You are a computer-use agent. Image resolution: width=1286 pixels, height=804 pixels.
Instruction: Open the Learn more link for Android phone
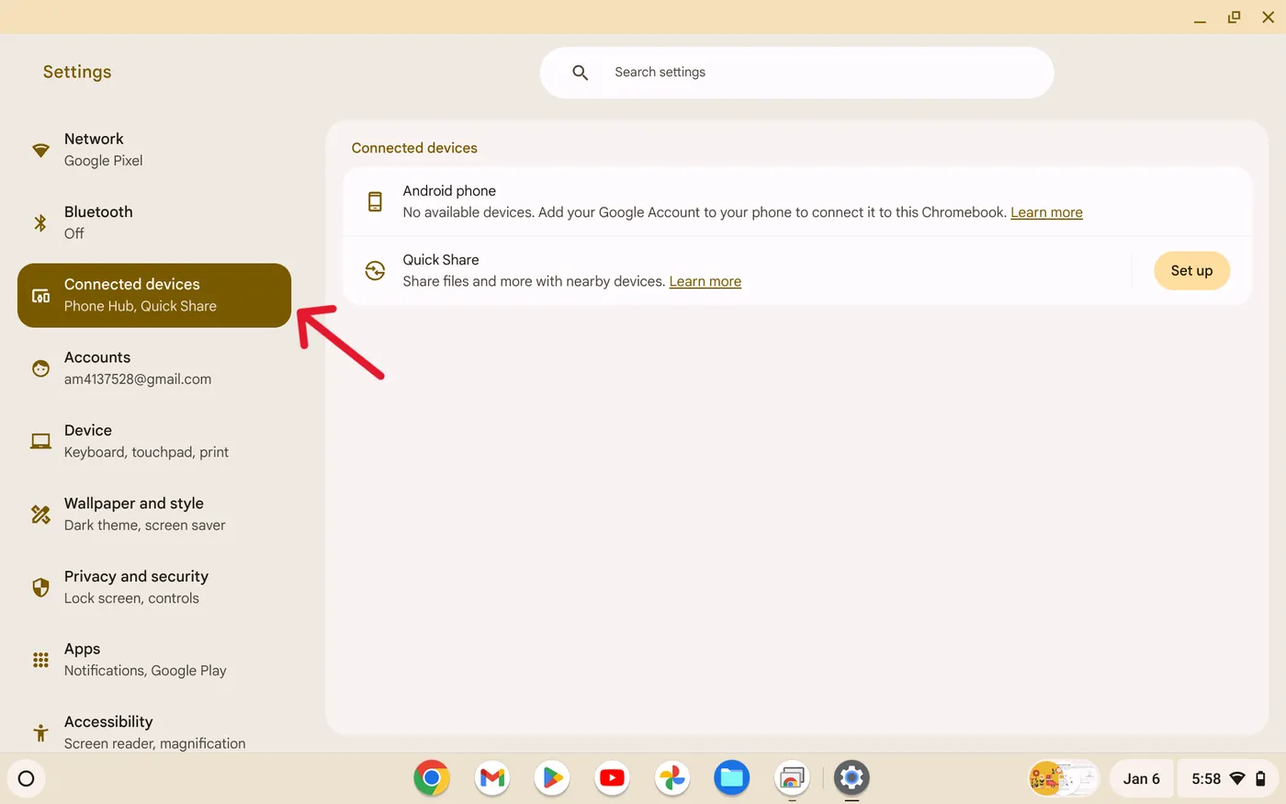[x=1046, y=212]
